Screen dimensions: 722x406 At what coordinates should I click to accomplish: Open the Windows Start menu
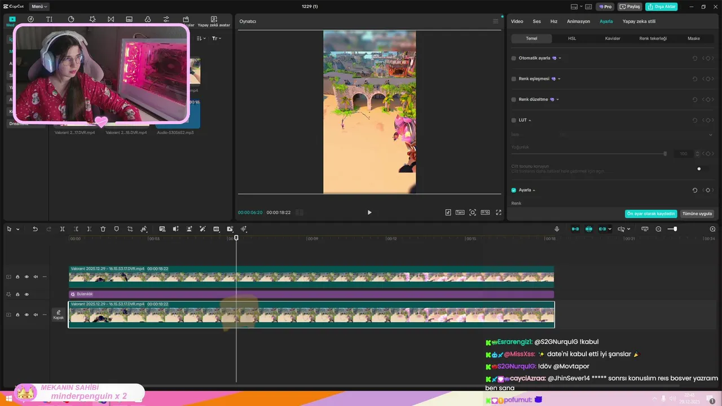point(9,399)
